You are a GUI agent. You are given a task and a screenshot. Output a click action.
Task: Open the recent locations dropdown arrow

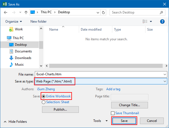(x=20, y=12)
